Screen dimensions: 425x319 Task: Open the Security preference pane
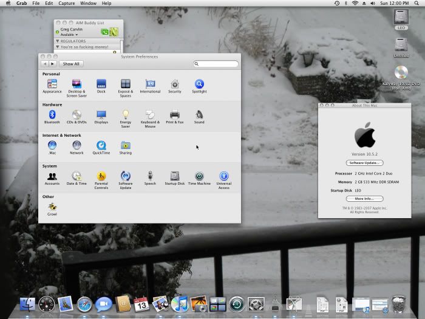pyautogui.click(x=175, y=86)
